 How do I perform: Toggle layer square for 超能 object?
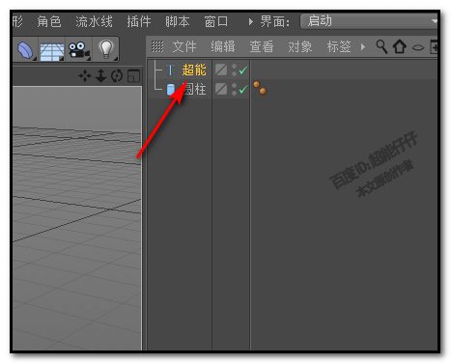pos(221,70)
